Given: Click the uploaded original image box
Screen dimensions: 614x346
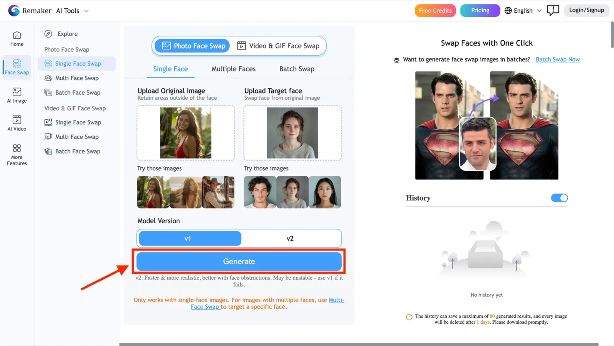Looking at the screenshot, I should (186, 133).
